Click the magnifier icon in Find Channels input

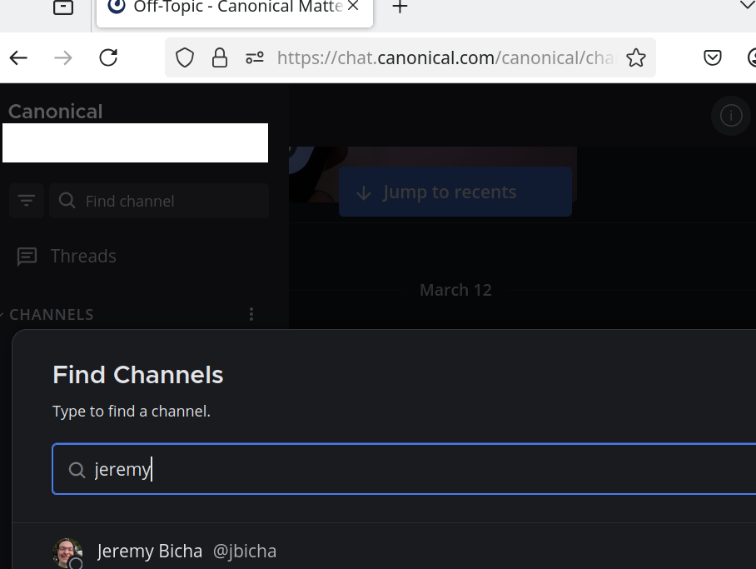point(77,470)
